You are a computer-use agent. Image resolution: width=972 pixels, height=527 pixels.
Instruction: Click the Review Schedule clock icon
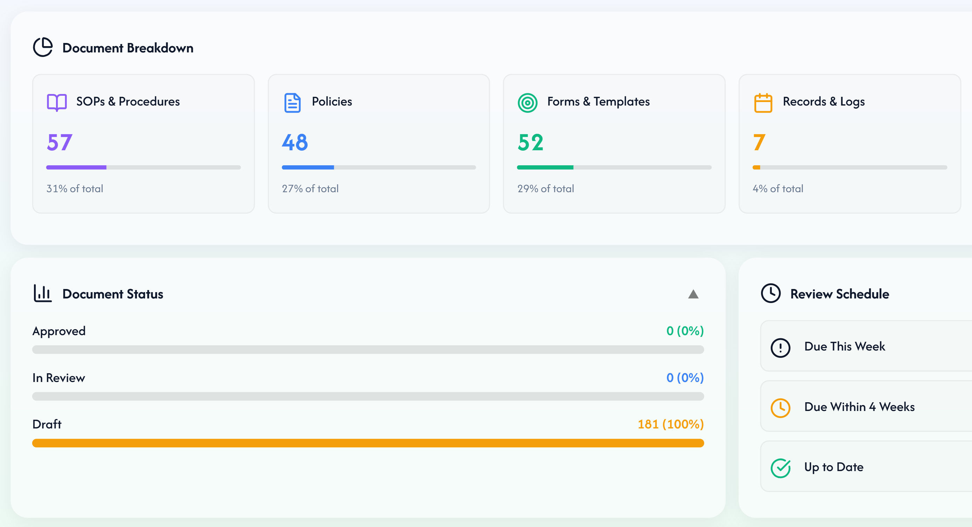point(770,293)
